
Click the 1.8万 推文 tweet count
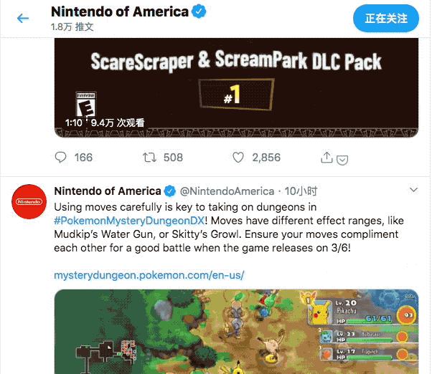click(72, 27)
